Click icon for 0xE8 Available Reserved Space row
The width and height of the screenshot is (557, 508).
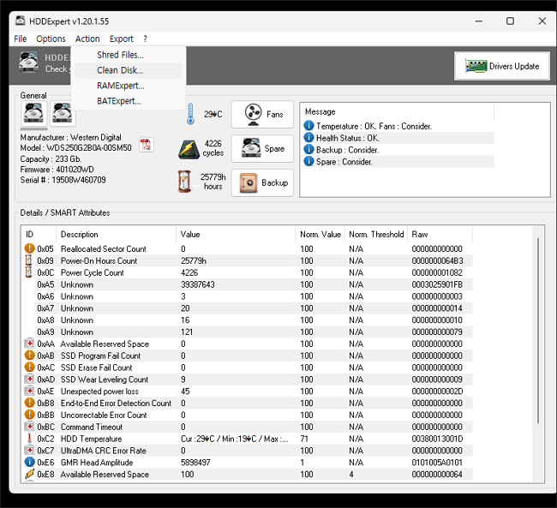coord(29,474)
